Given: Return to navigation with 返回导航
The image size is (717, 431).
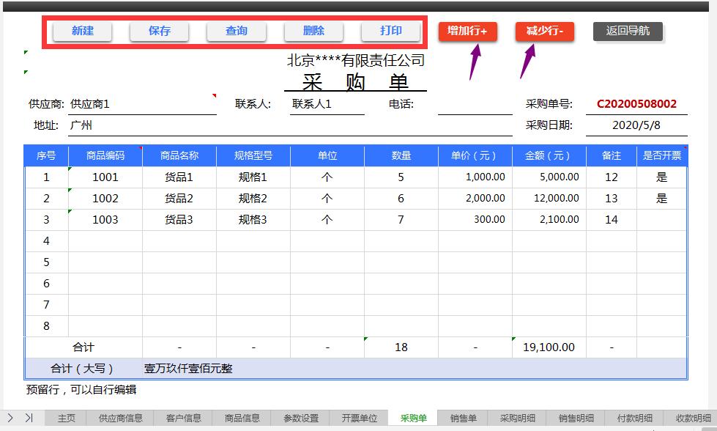Looking at the screenshot, I should pyautogui.click(x=628, y=32).
